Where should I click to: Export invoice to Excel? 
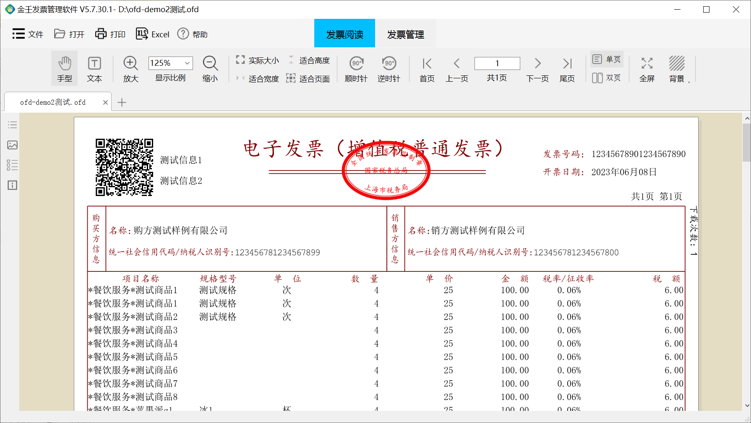coord(153,34)
